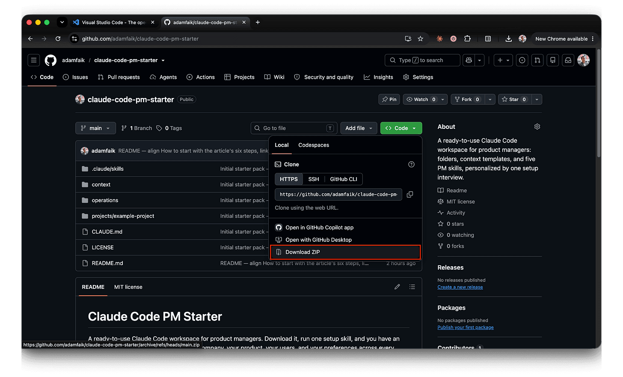Screen dimensions: 623x377
Task: Edit README with the pencil icon
Action: [397, 287]
